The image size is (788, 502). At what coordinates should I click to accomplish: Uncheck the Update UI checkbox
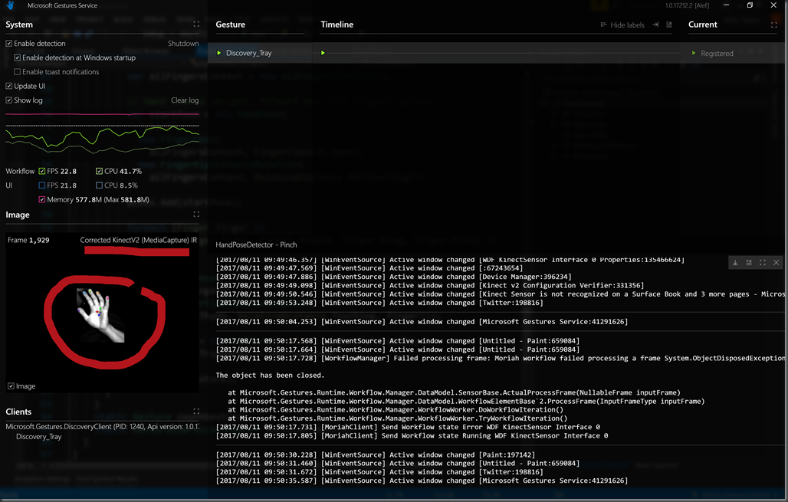[x=9, y=86]
